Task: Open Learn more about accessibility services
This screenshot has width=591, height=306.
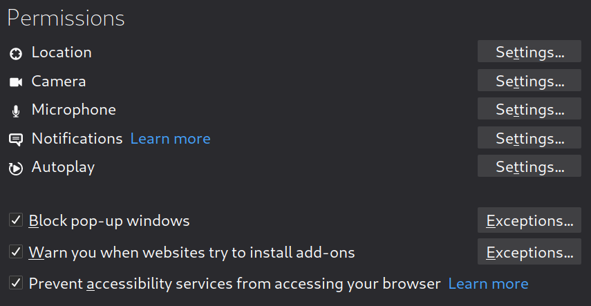Action: pyautogui.click(x=488, y=284)
